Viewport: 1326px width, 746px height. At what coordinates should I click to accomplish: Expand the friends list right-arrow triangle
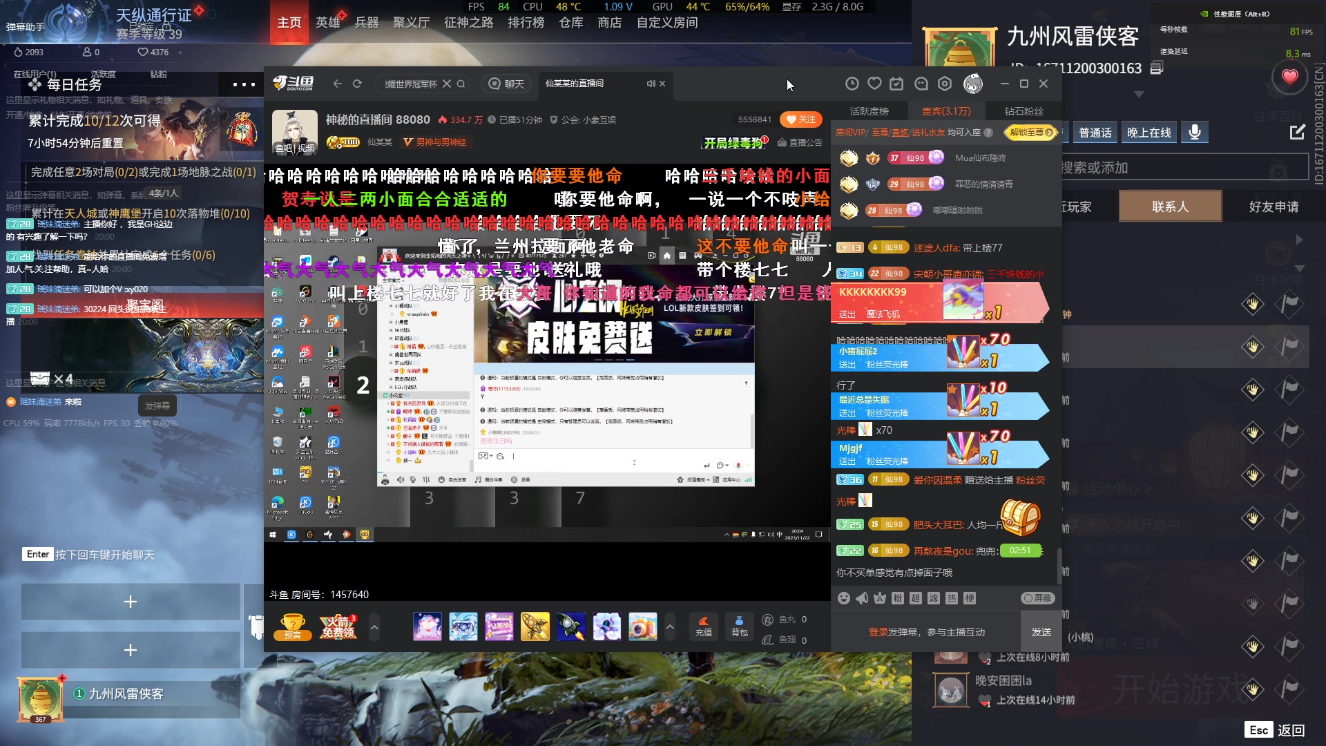point(1299,240)
